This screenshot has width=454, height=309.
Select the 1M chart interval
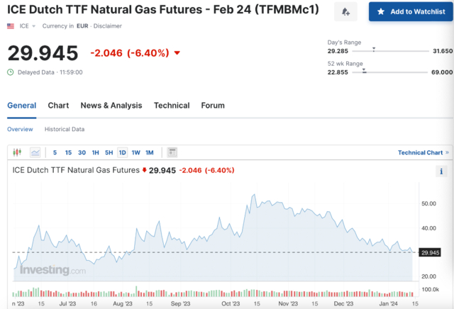coord(149,152)
